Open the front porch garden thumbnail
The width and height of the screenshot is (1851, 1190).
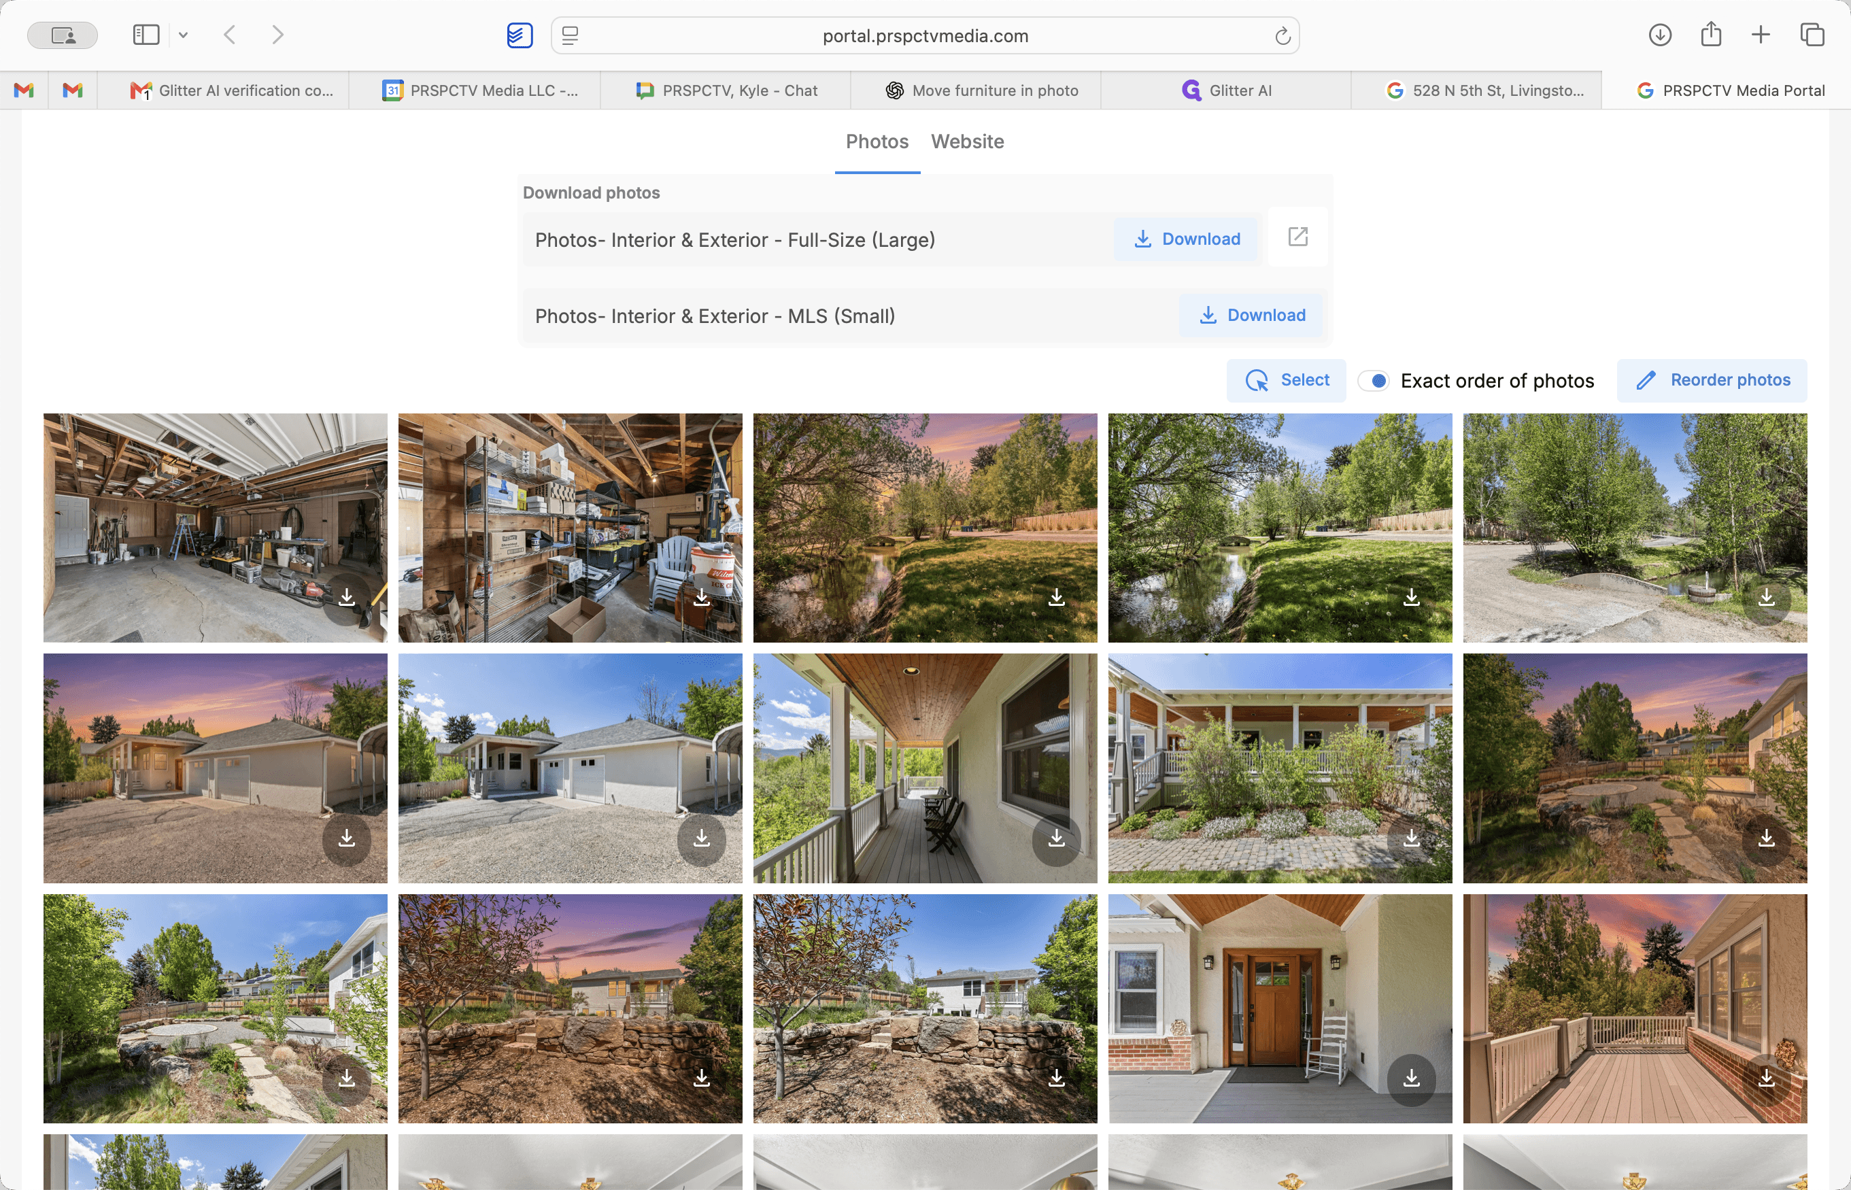1280,768
